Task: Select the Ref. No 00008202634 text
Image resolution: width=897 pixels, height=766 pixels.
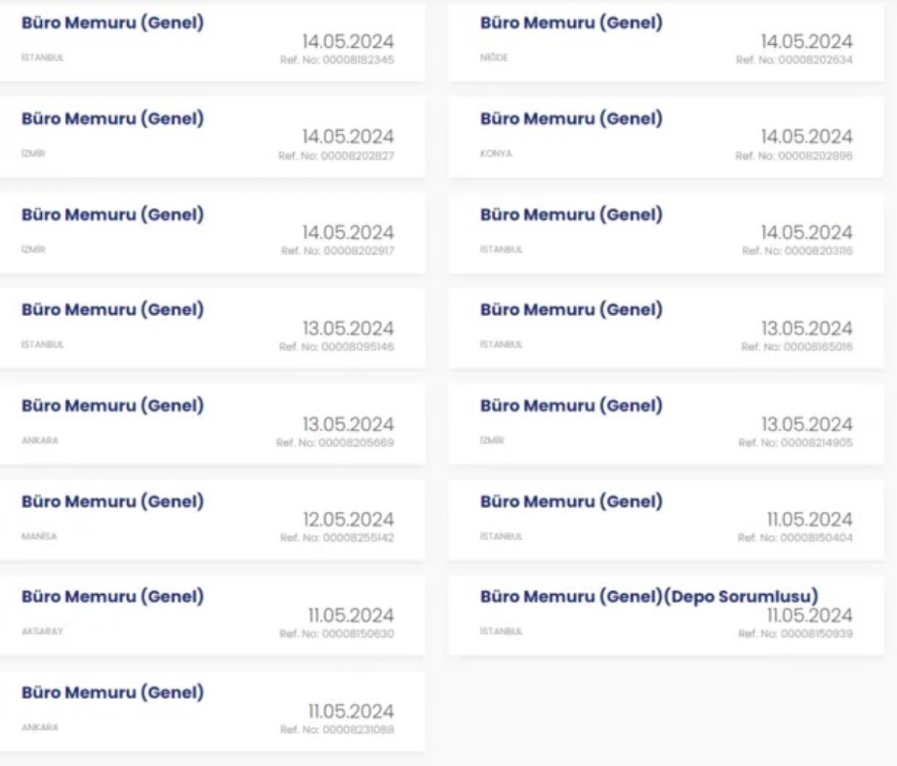Action: 794,60
